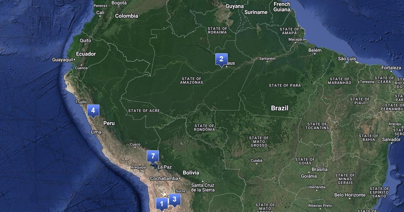Click the Lima city label
This screenshot has width=404, height=212.
coord(96,132)
